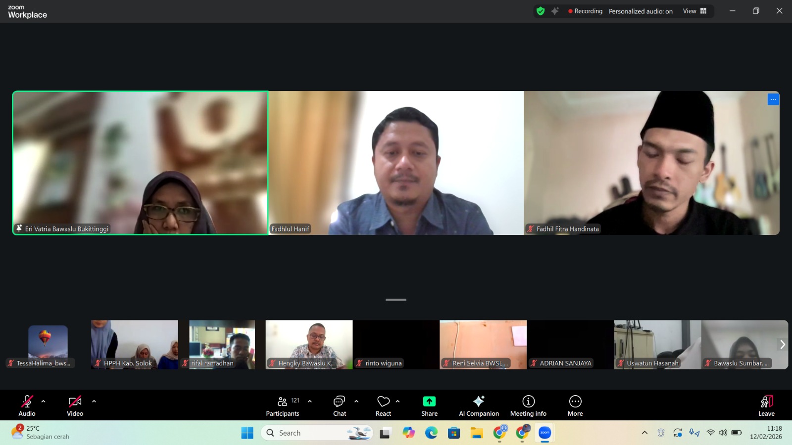This screenshot has width=792, height=445.
Task: Open three-dot menu on Fadhil Fitra's video
Action: point(773,99)
